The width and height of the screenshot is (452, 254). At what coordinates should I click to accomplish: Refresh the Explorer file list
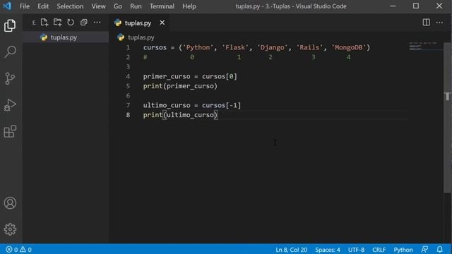[71, 23]
